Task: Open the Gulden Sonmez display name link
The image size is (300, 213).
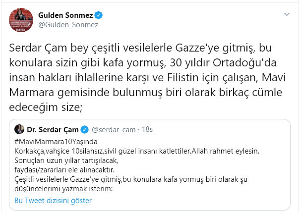Action: click(x=66, y=15)
